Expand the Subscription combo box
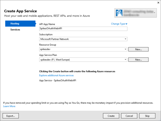The width and height of the screenshot is (161, 121). (x=83, y=39)
